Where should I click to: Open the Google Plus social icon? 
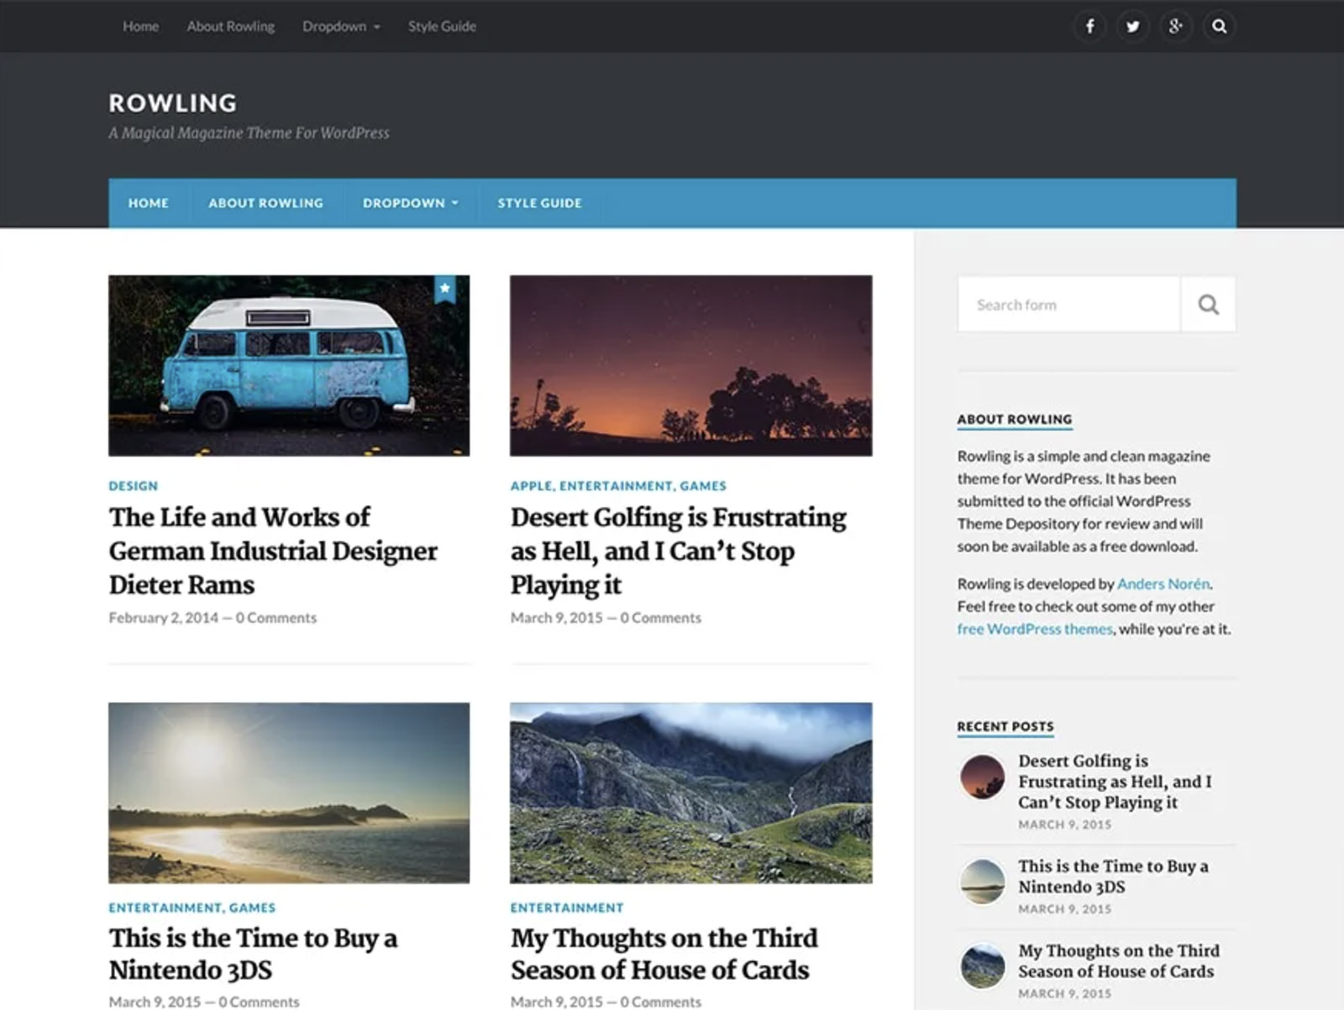click(1175, 27)
